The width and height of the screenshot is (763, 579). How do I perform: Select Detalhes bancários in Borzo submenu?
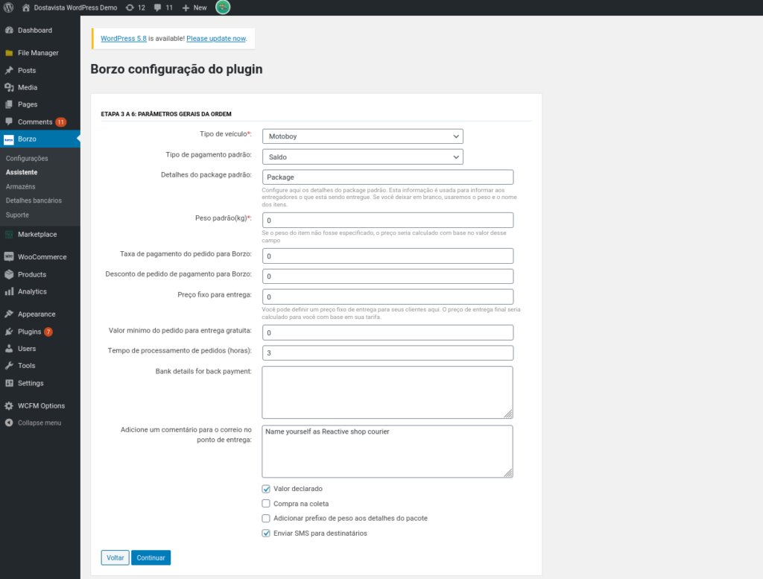click(x=34, y=200)
